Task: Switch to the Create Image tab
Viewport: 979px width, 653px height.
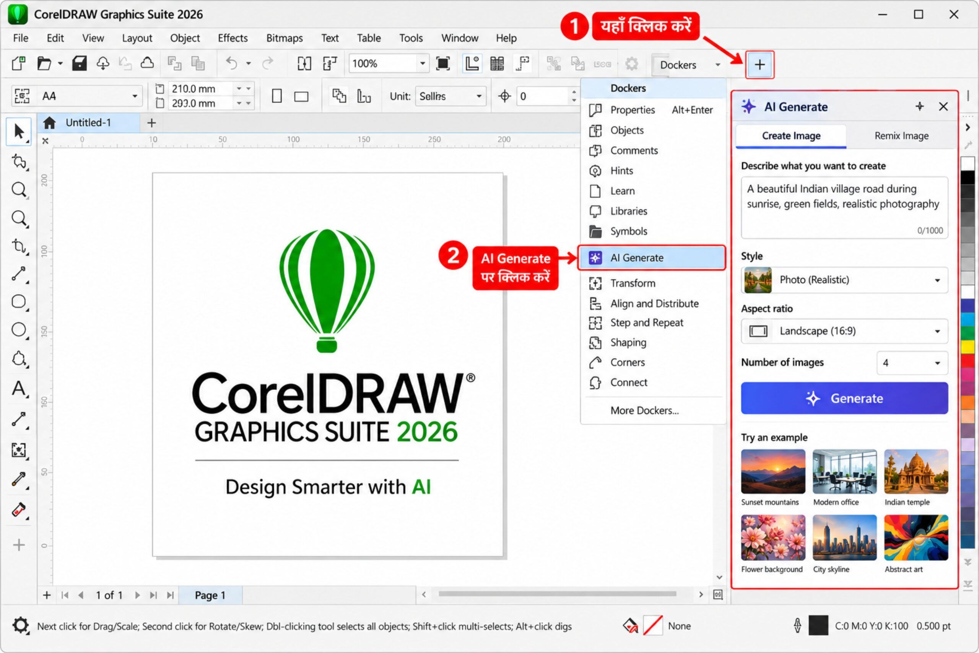Action: 791,136
